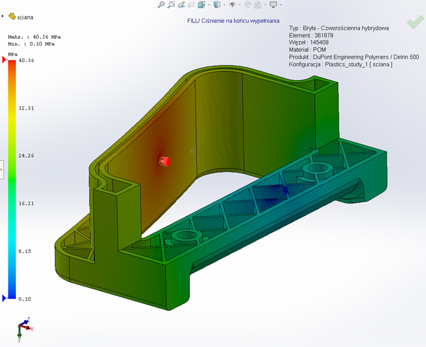Open the dropdown arrow beside View Settings monitor

click(x=281, y=4)
